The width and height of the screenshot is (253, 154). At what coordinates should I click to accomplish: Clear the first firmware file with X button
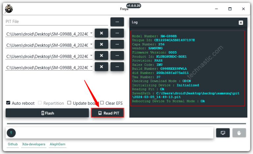[101, 33]
